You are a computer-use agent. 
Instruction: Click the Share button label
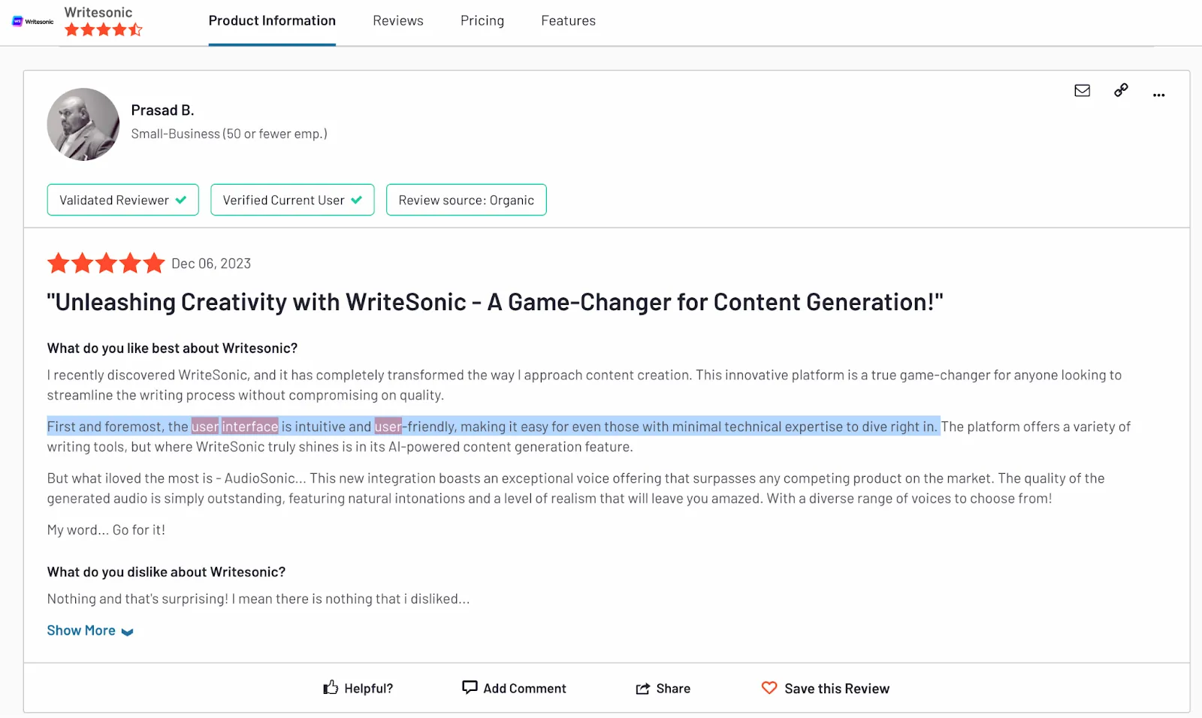pyautogui.click(x=673, y=689)
